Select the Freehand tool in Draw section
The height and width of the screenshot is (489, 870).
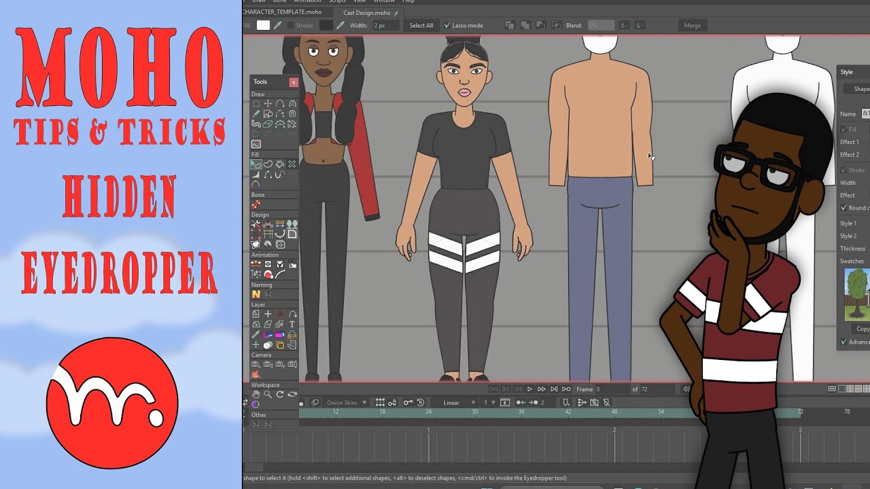[256, 114]
